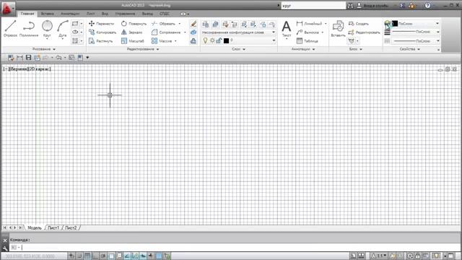Open the ПоСлою color dropdown
This screenshot has width=462, height=260.
tap(416, 24)
